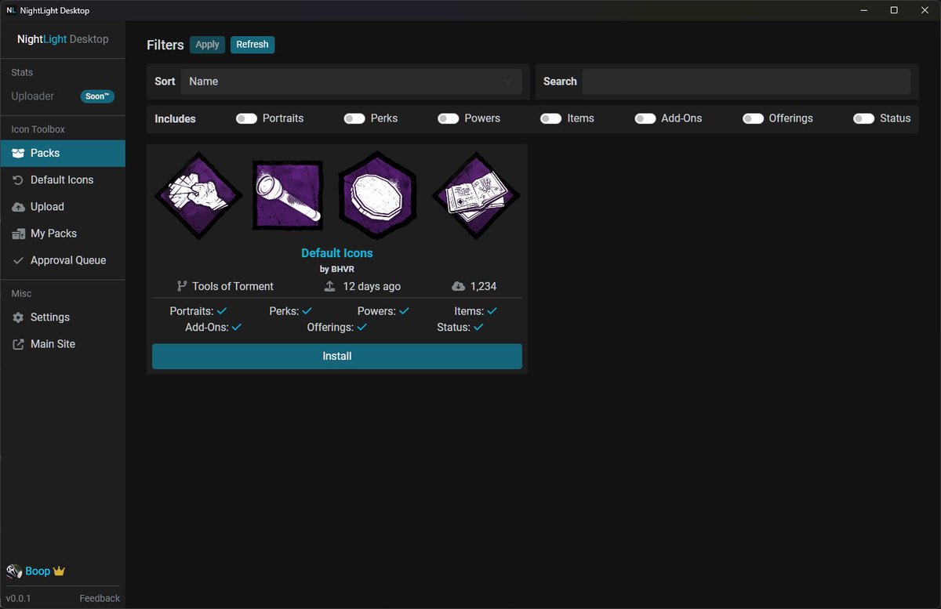Click the download cloud icon showing 1,234
Screen dimensions: 941x609
pyautogui.click(x=459, y=285)
